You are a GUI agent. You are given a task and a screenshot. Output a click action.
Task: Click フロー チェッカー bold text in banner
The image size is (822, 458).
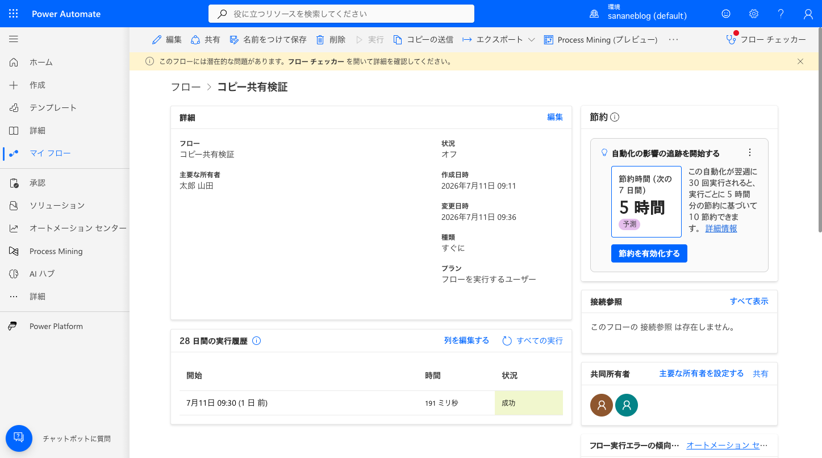316,61
